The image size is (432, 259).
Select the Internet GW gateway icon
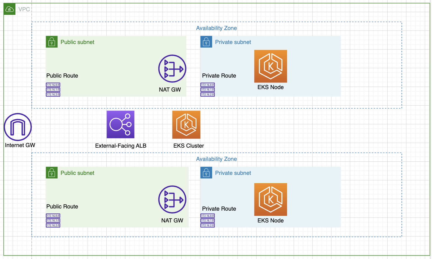click(x=18, y=127)
